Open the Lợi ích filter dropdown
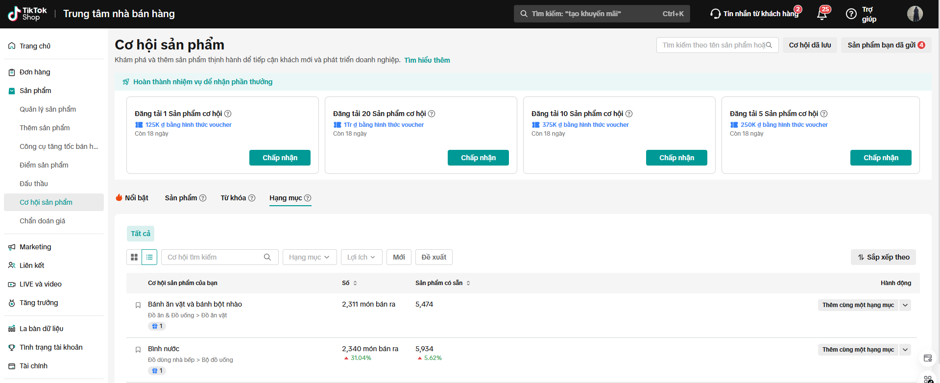940x383 pixels. coord(361,257)
